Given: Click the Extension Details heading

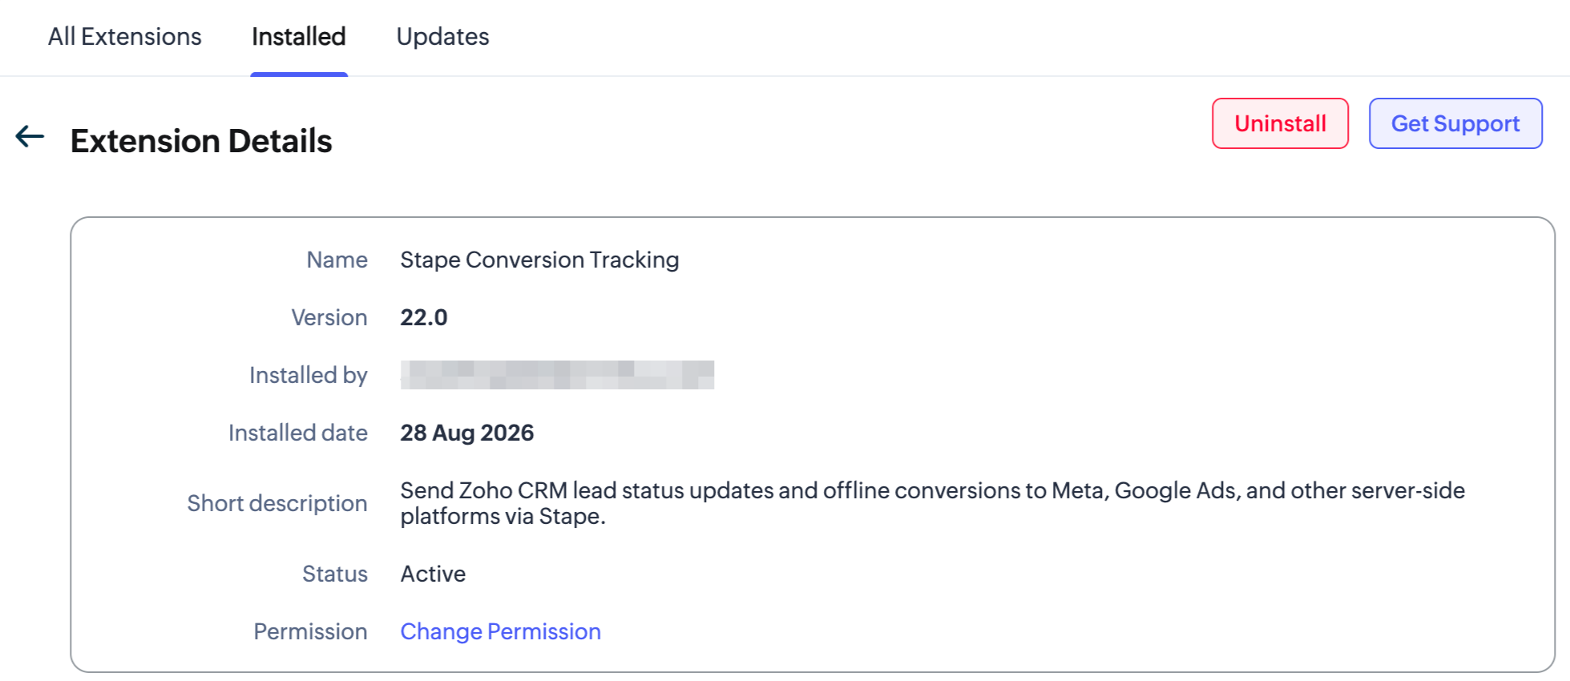Looking at the screenshot, I should [x=201, y=141].
